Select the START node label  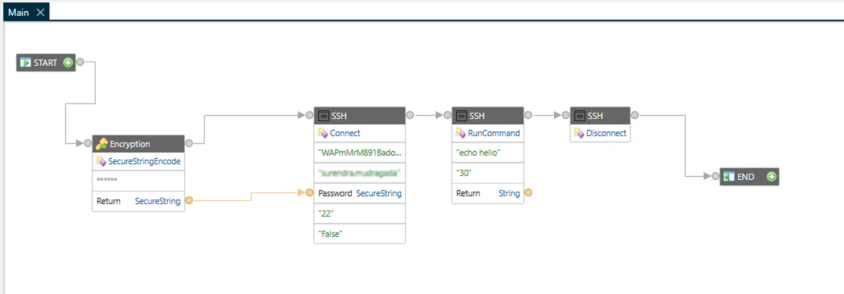point(45,63)
